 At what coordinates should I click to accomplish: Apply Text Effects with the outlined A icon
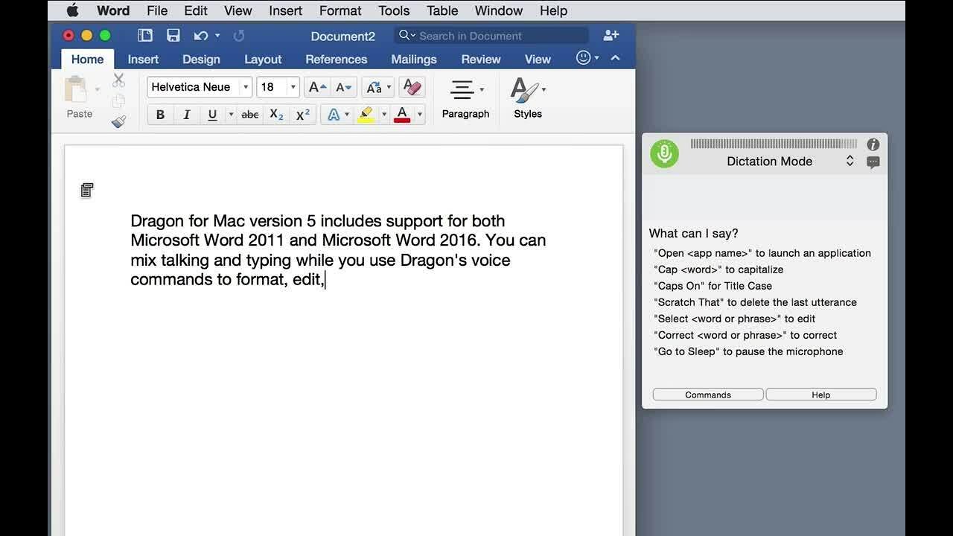[x=334, y=115]
